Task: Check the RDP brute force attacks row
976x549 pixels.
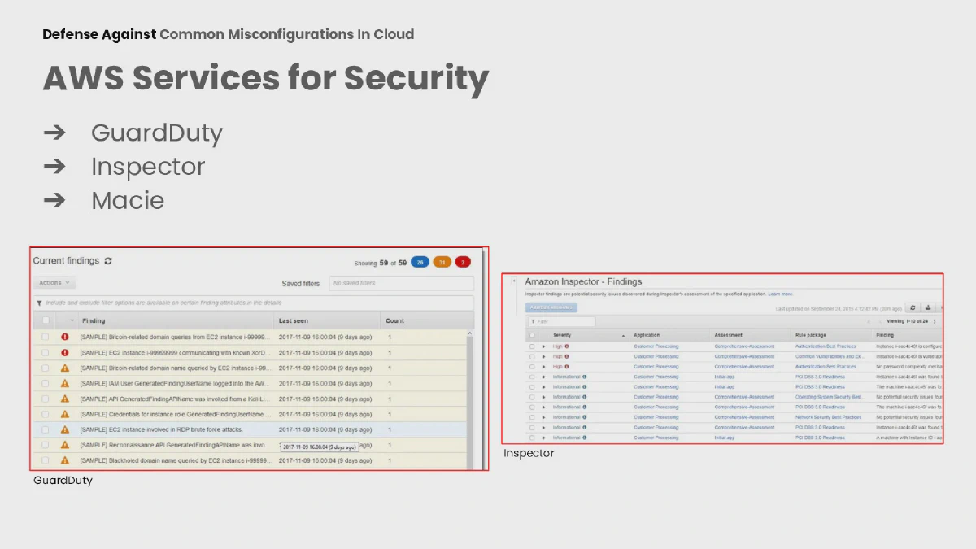Action: (x=46, y=429)
